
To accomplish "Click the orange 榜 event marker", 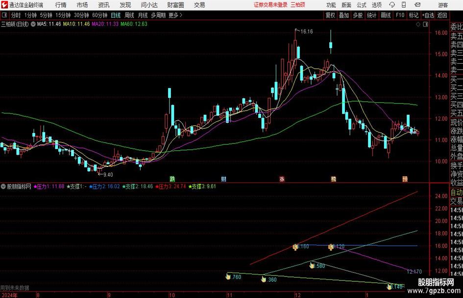I will 333,179.
